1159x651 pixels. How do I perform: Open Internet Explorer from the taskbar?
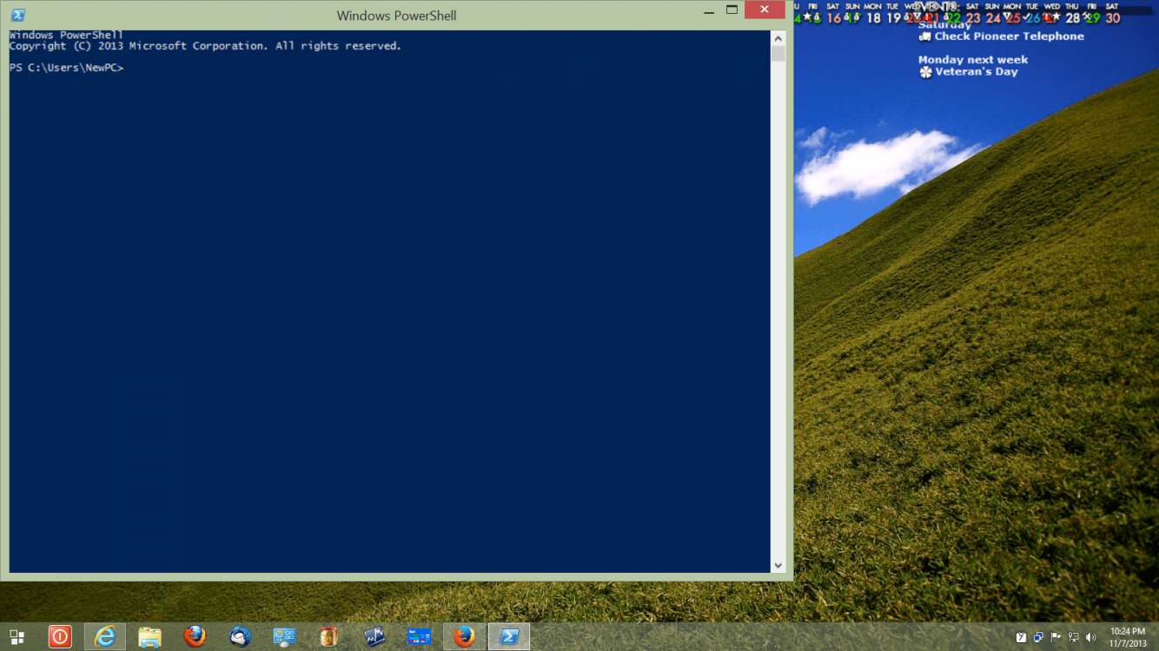(x=104, y=636)
